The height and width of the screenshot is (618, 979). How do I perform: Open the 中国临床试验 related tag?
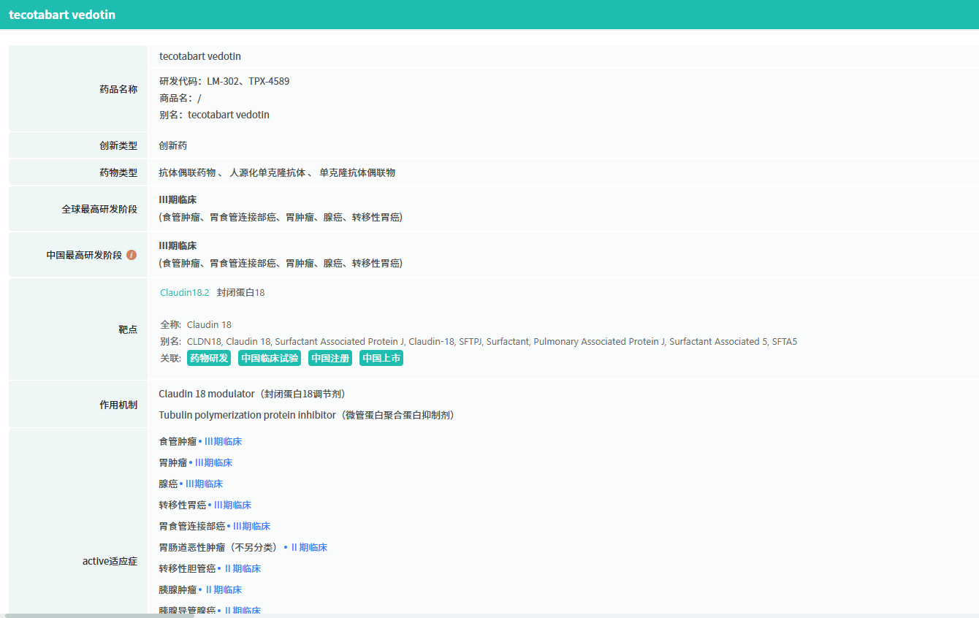270,358
